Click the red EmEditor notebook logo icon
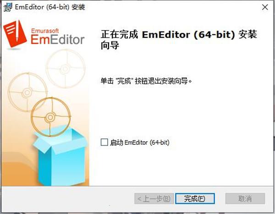The height and width of the screenshot is (214, 275). (15, 34)
